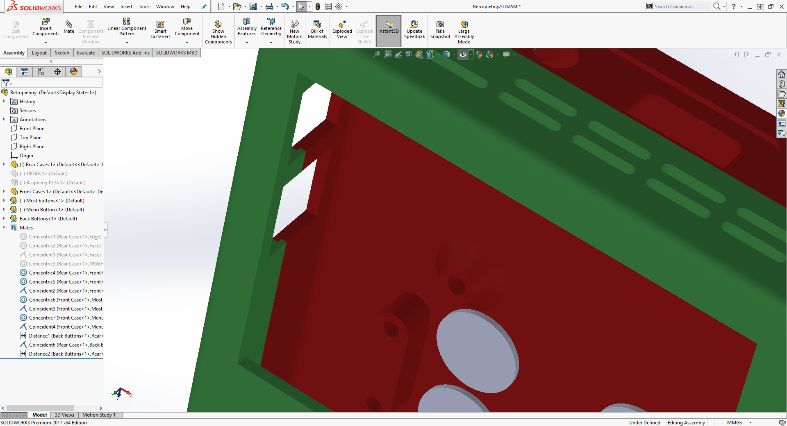Open Move Component dropdown arrow
This screenshot has height=426, width=787.
(x=187, y=43)
